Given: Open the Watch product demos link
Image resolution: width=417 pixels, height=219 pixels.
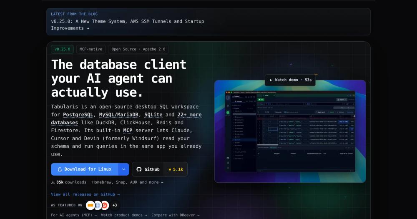Looking at the screenshot, I should (124, 215).
